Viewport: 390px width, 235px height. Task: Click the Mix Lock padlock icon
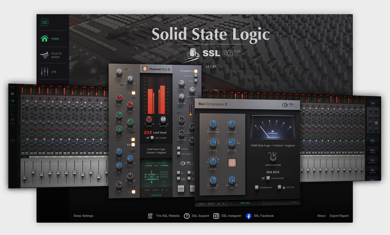click(x=284, y=187)
